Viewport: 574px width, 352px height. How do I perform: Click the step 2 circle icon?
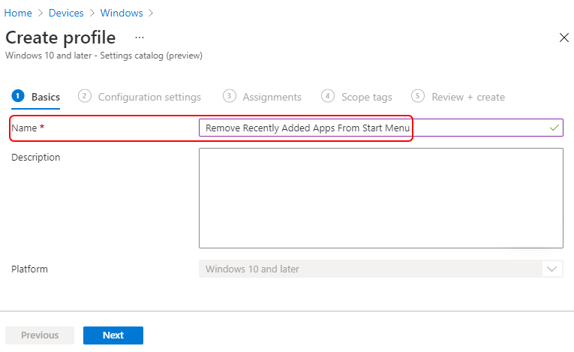click(x=85, y=96)
